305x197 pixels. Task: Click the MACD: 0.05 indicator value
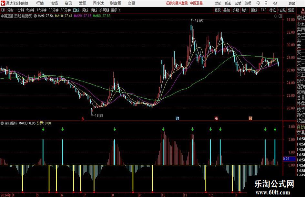click(x=27, y=123)
